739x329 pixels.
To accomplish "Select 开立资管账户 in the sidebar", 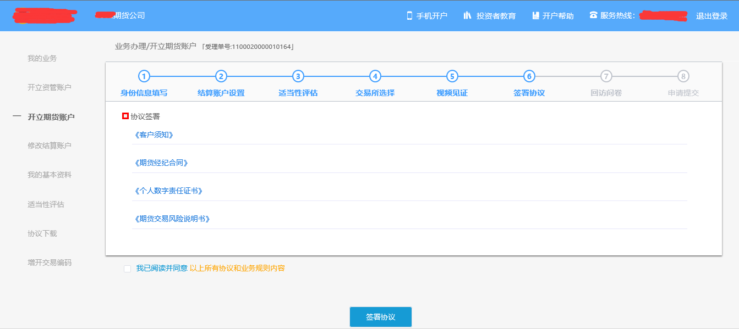I will point(50,87).
